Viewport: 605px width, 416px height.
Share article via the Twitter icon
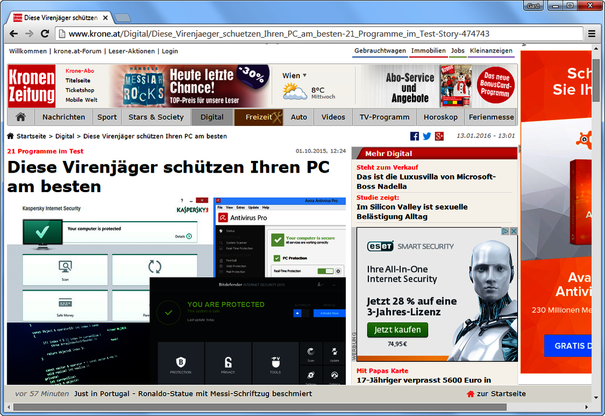[x=427, y=136]
